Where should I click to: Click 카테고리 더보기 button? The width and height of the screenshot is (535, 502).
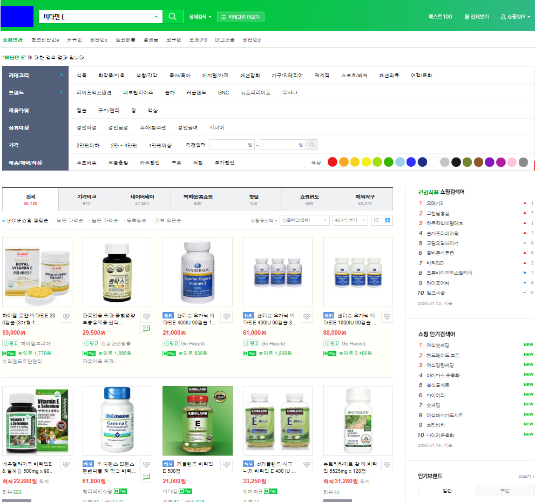click(241, 17)
